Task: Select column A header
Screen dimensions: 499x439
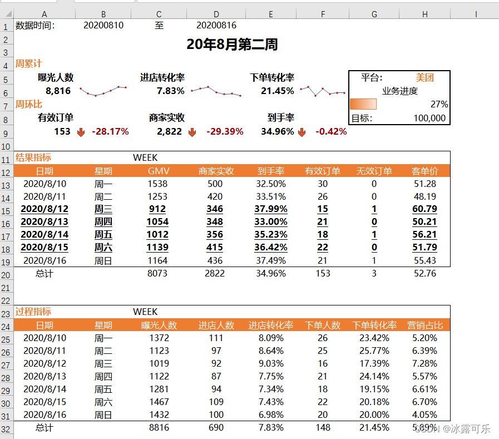Action: [45, 14]
